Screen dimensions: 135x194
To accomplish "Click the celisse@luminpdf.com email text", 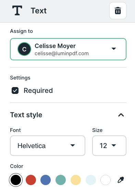I will pyautogui.click(x=62, y=54).
